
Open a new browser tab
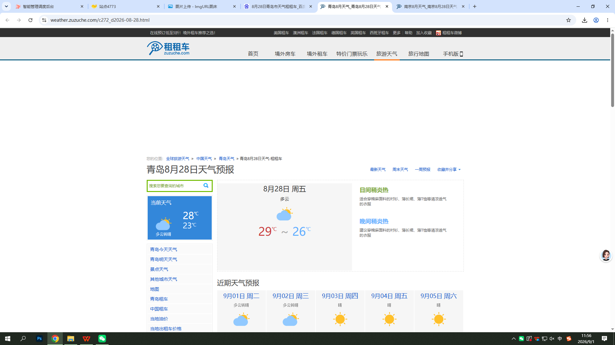[x=475, y=6]
